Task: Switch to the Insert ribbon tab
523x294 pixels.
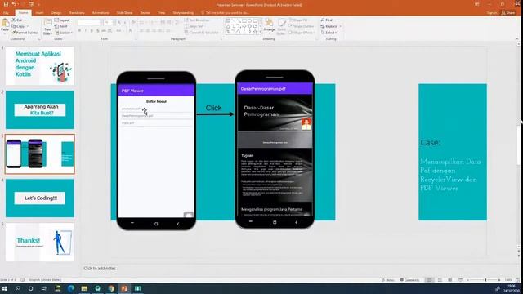Action: [x=39, y=13]
